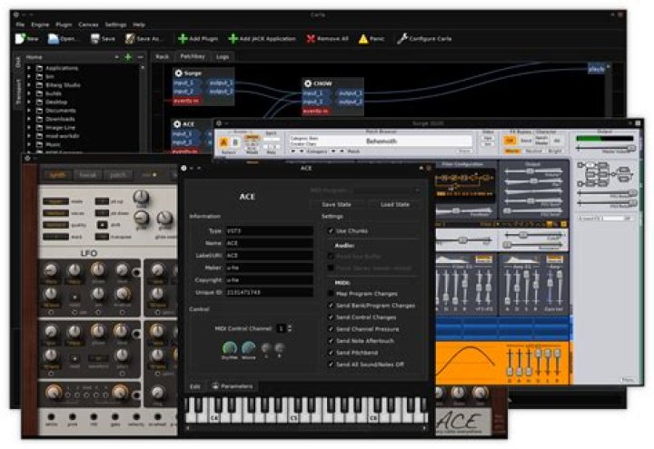Switch to the Rack tab
This screenshot has height=449, width=654.
[163, 56]
